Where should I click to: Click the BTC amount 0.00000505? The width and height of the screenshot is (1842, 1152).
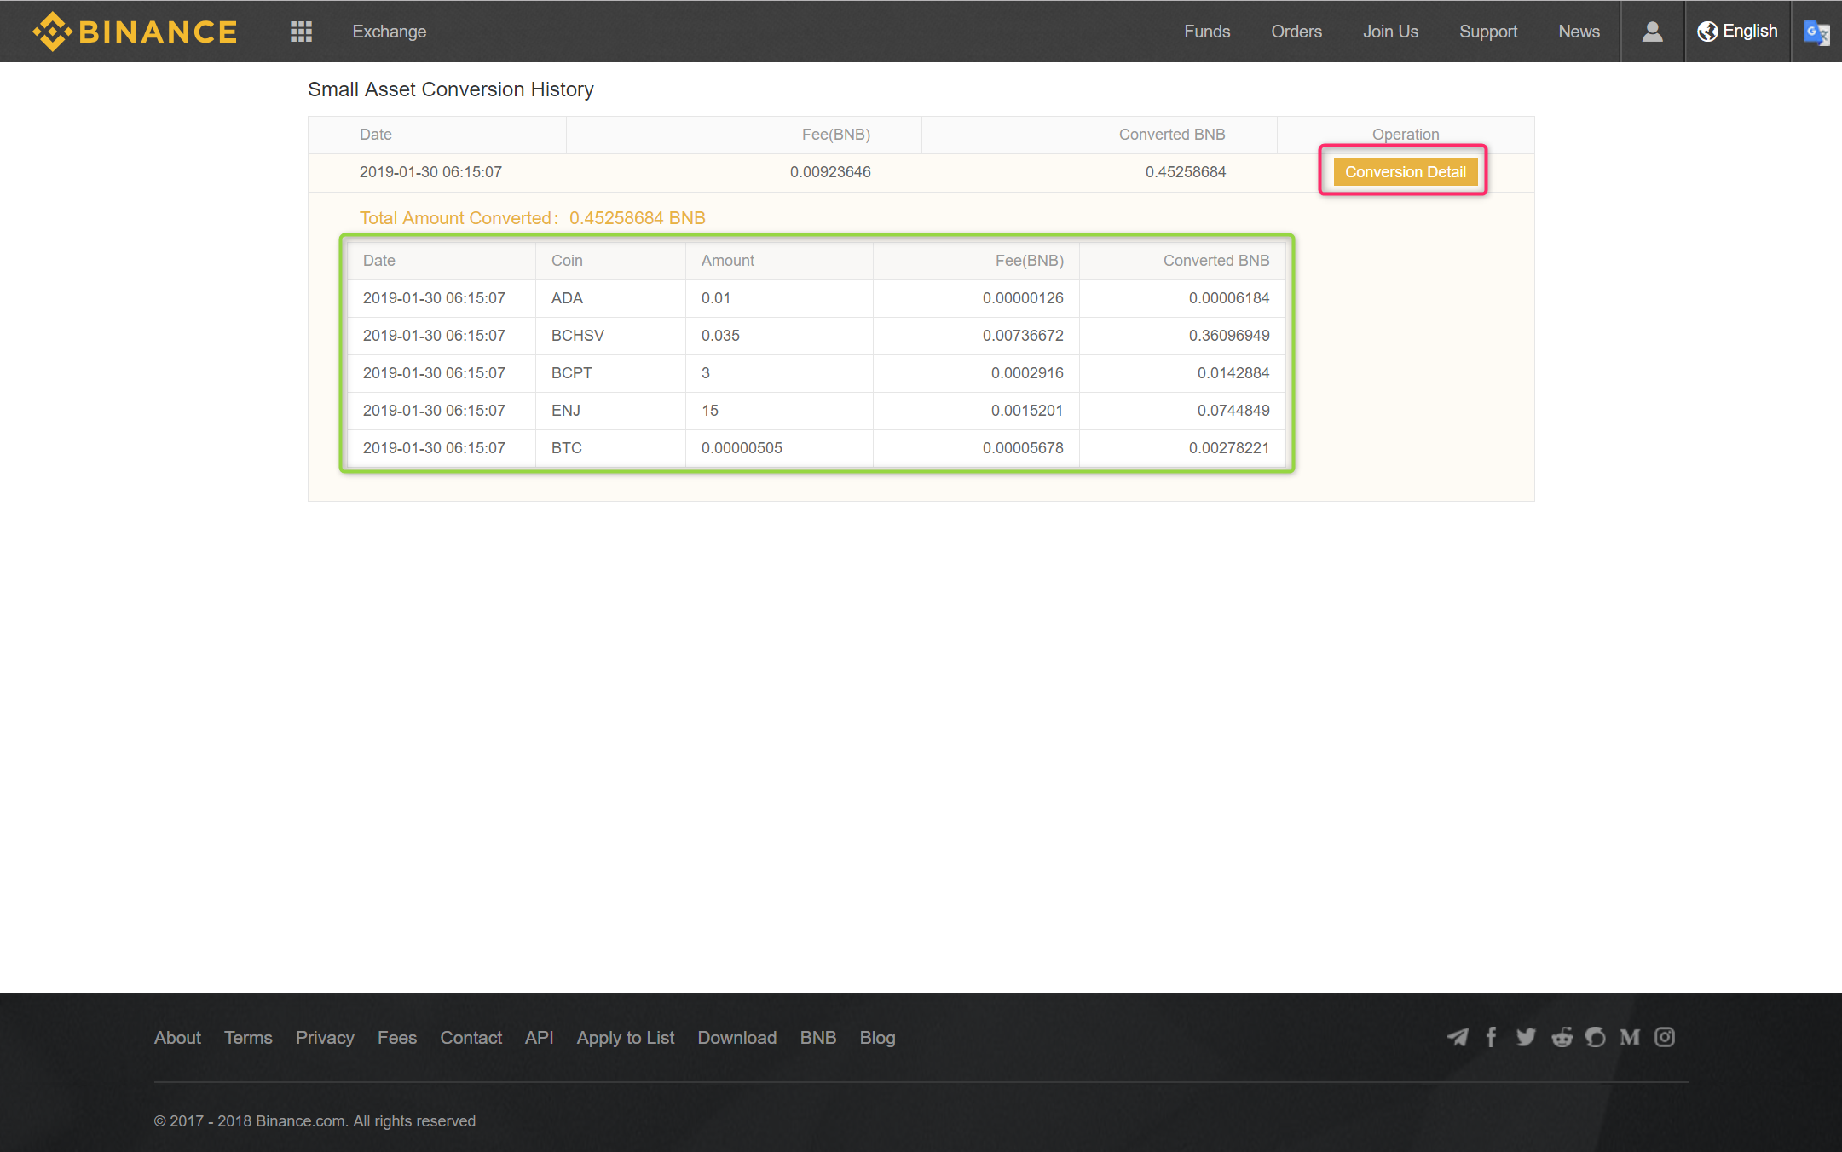tap(742, 448)
